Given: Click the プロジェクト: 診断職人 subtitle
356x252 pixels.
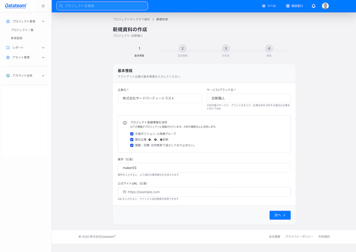Looking at the screenshot, I should pos(128,36).
